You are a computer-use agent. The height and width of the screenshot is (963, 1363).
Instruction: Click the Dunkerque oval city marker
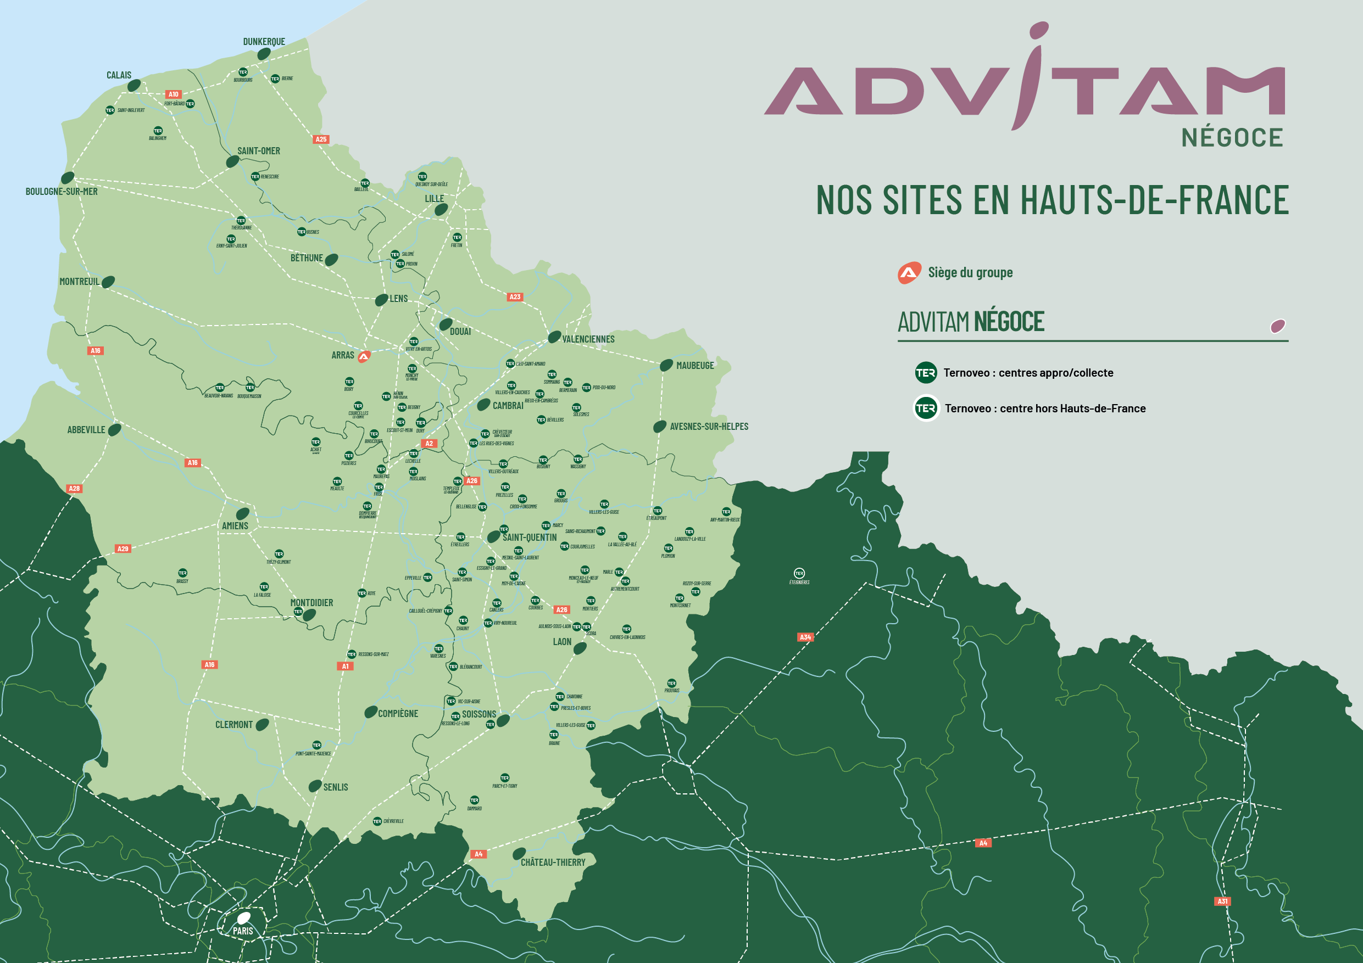[x=264, y=54]
